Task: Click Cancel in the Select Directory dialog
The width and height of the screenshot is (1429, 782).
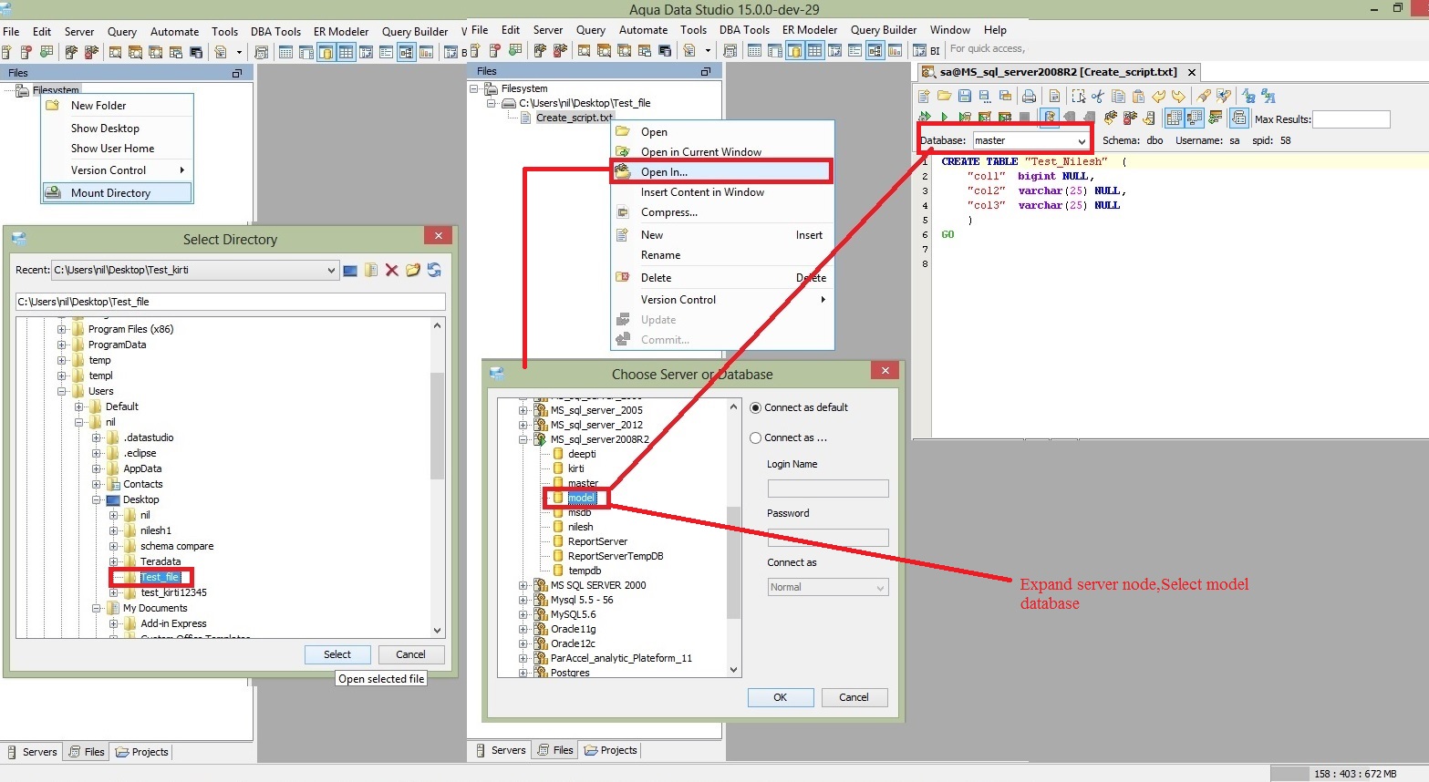Action: [x=410, y=654]
